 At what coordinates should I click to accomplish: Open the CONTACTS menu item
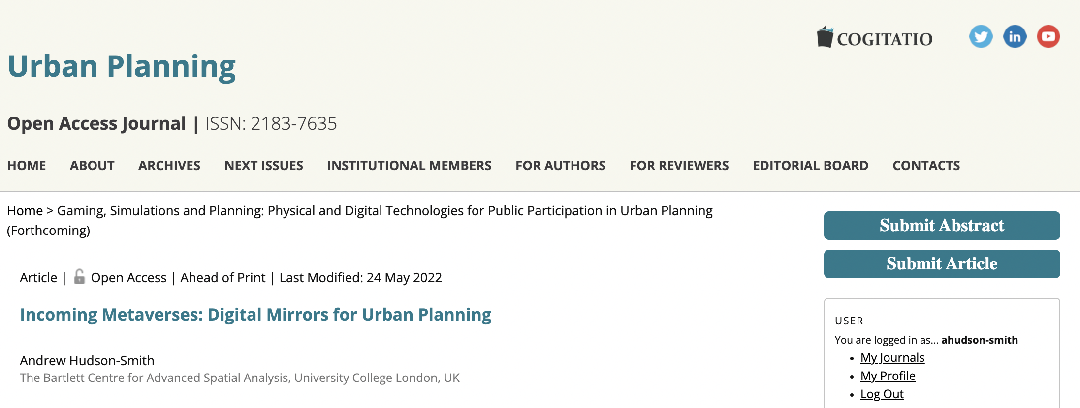(x=926, y=166)
